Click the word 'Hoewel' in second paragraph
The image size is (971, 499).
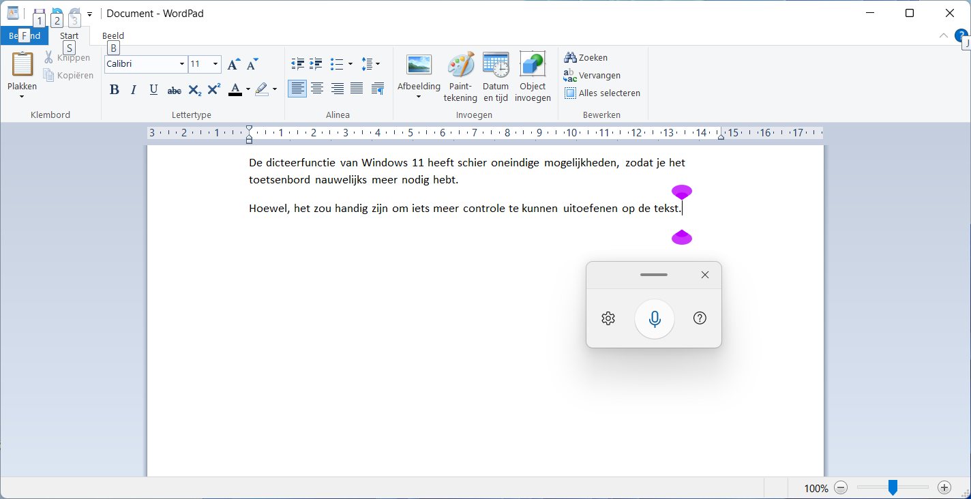pos(269,209)
